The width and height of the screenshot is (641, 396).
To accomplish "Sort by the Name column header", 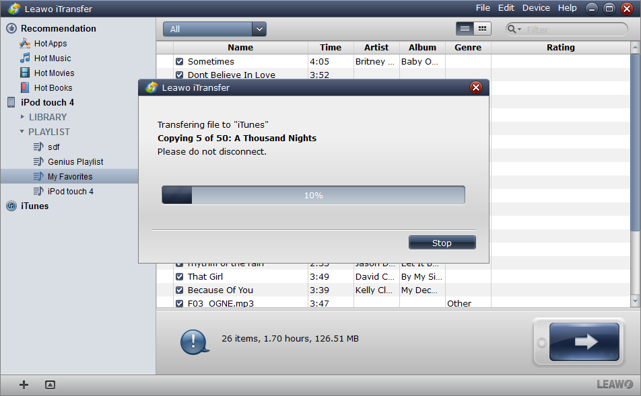I will 240,47.
